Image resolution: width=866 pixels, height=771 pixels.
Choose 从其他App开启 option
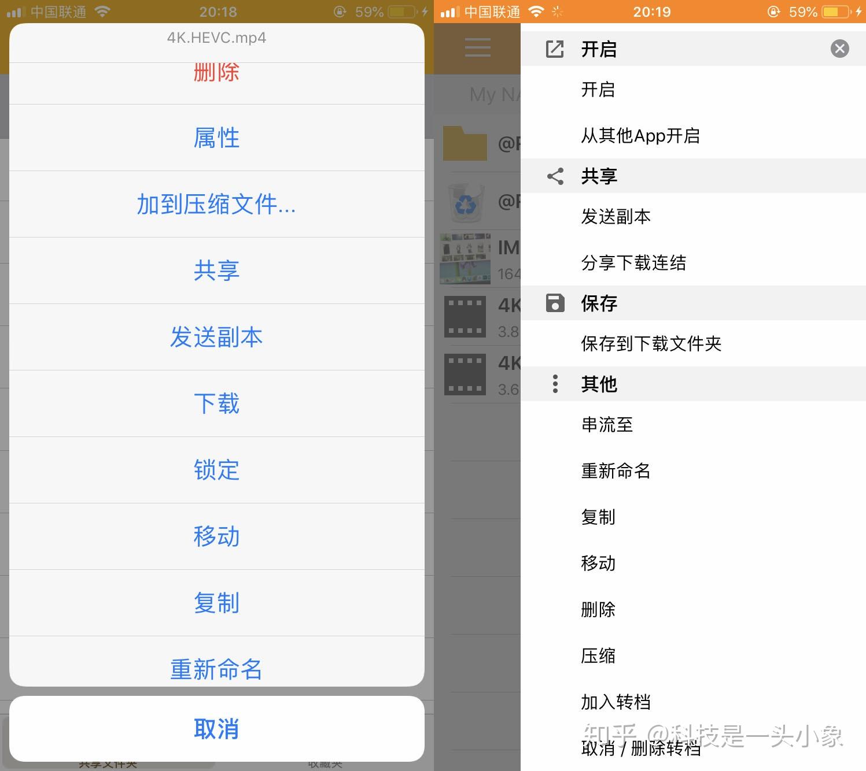tap(640, 136)
